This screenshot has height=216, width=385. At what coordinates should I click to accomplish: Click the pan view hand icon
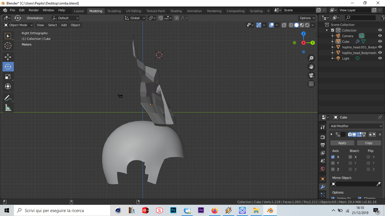coord(311,67)
